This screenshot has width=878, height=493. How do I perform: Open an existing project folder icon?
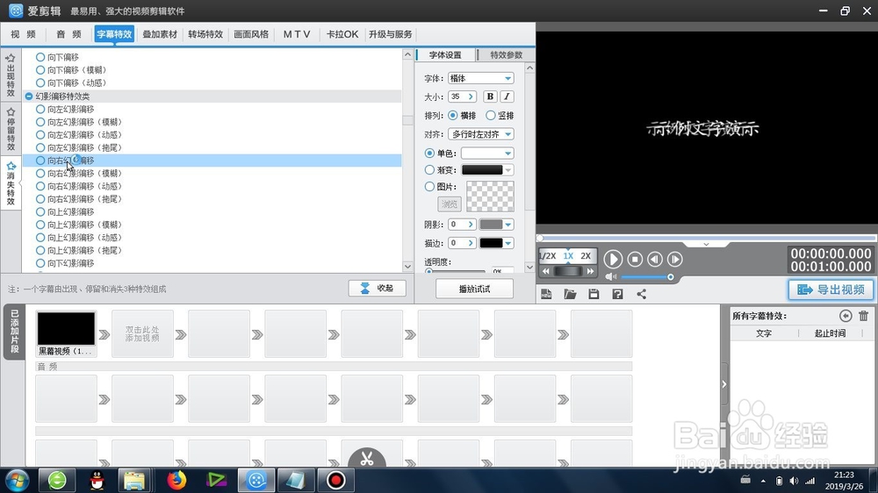click(x=570, y=295)
